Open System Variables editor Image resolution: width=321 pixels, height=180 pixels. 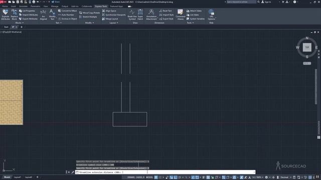pos(196,19)
